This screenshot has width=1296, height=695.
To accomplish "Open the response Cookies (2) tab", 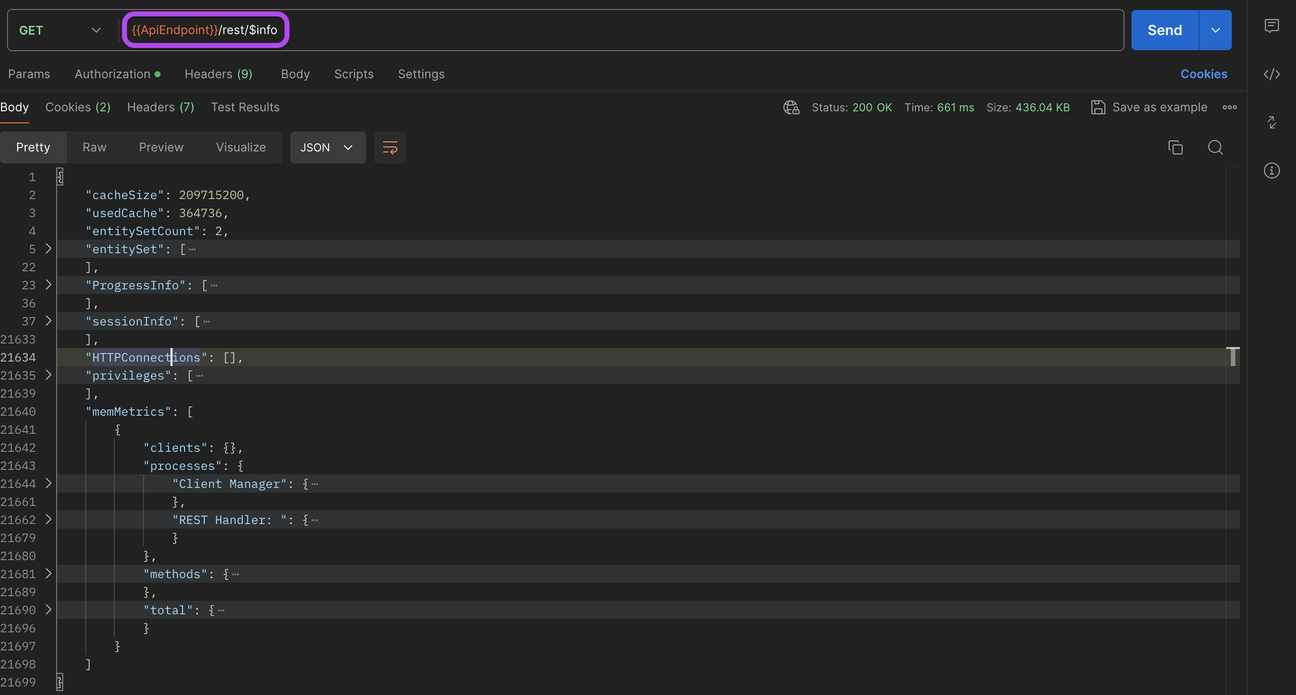I will (x=78, y=108).
